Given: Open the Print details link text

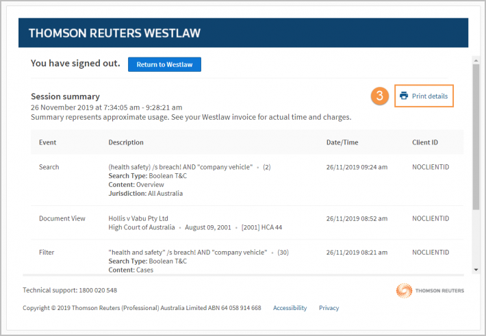Looking at the screenshot, I should [430, 96].
